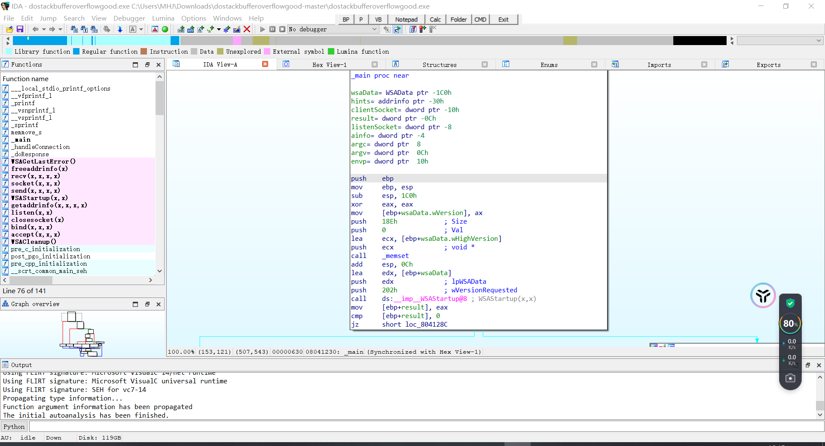
Task: Start the process with the play button
Action: coord(263,29)
